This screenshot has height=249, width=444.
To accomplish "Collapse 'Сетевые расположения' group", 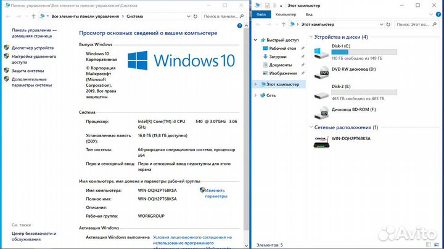I will [x=311, y=127].
